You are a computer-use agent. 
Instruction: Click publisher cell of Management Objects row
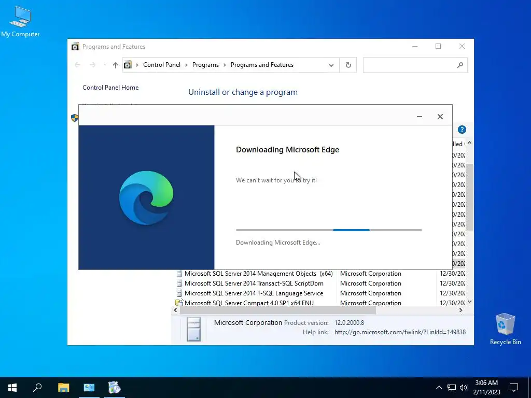pos(370,274)
